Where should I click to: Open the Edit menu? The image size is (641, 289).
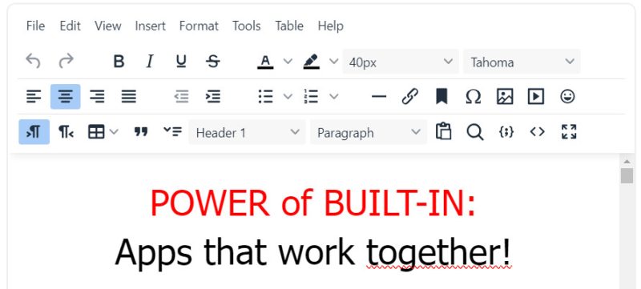pos(70,26)
